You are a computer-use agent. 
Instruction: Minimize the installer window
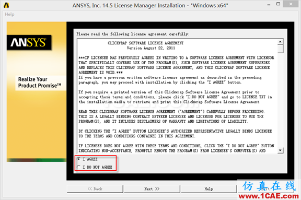[269, 5]
